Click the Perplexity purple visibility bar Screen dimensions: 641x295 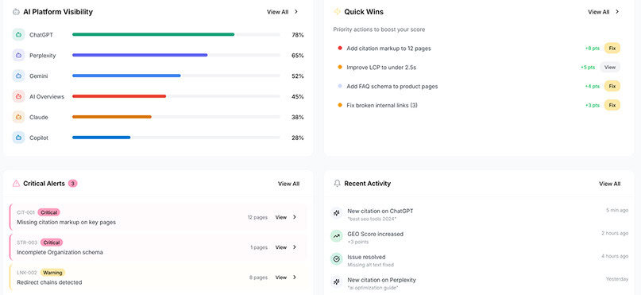point(140,55)
